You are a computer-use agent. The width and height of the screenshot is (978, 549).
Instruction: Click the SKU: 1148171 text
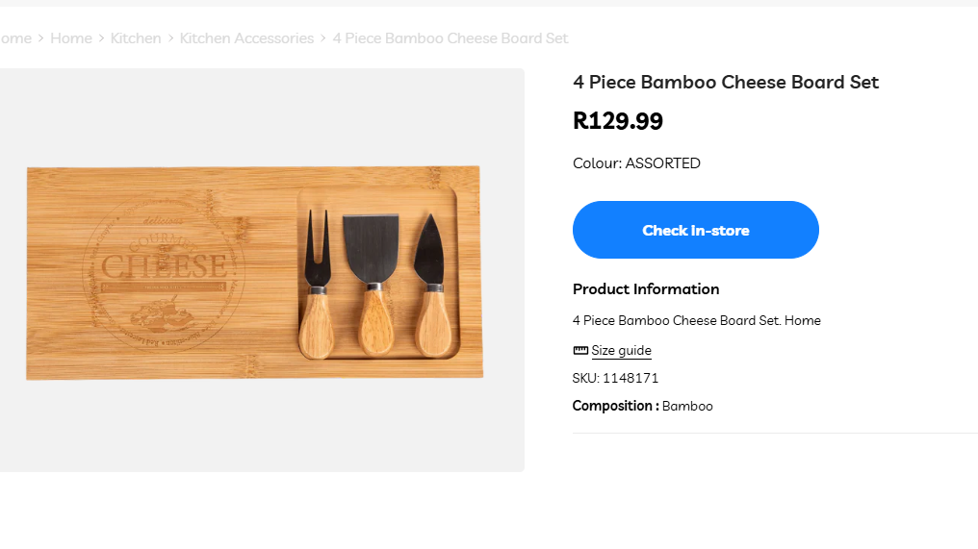(x=615, y=378)
